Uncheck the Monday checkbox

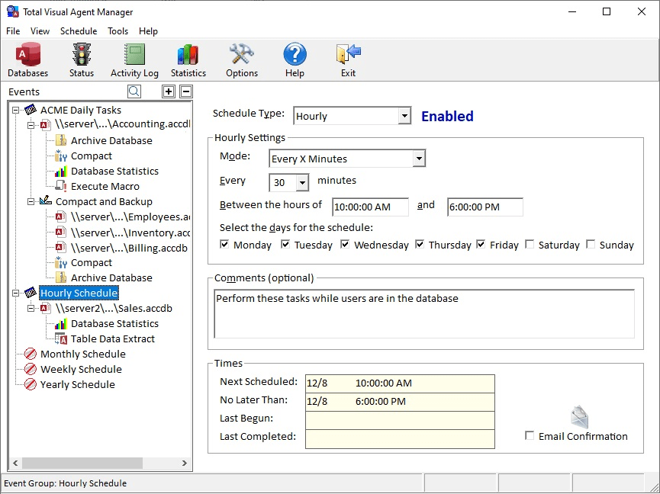tap(224, 244)
